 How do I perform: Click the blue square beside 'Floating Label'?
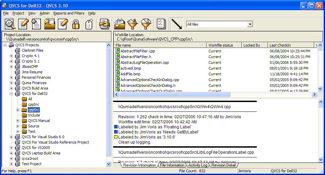[116, 127]
